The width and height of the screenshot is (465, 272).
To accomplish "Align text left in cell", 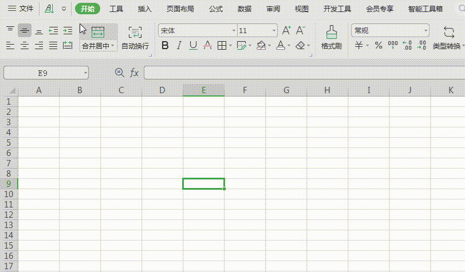I will (10, 46).
